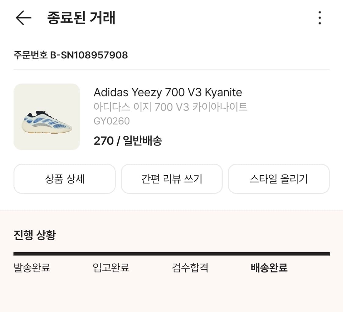The image size is (343, 312).
Task: Tap the 발송완료 progress step
Action: click(x=31, y=268)
